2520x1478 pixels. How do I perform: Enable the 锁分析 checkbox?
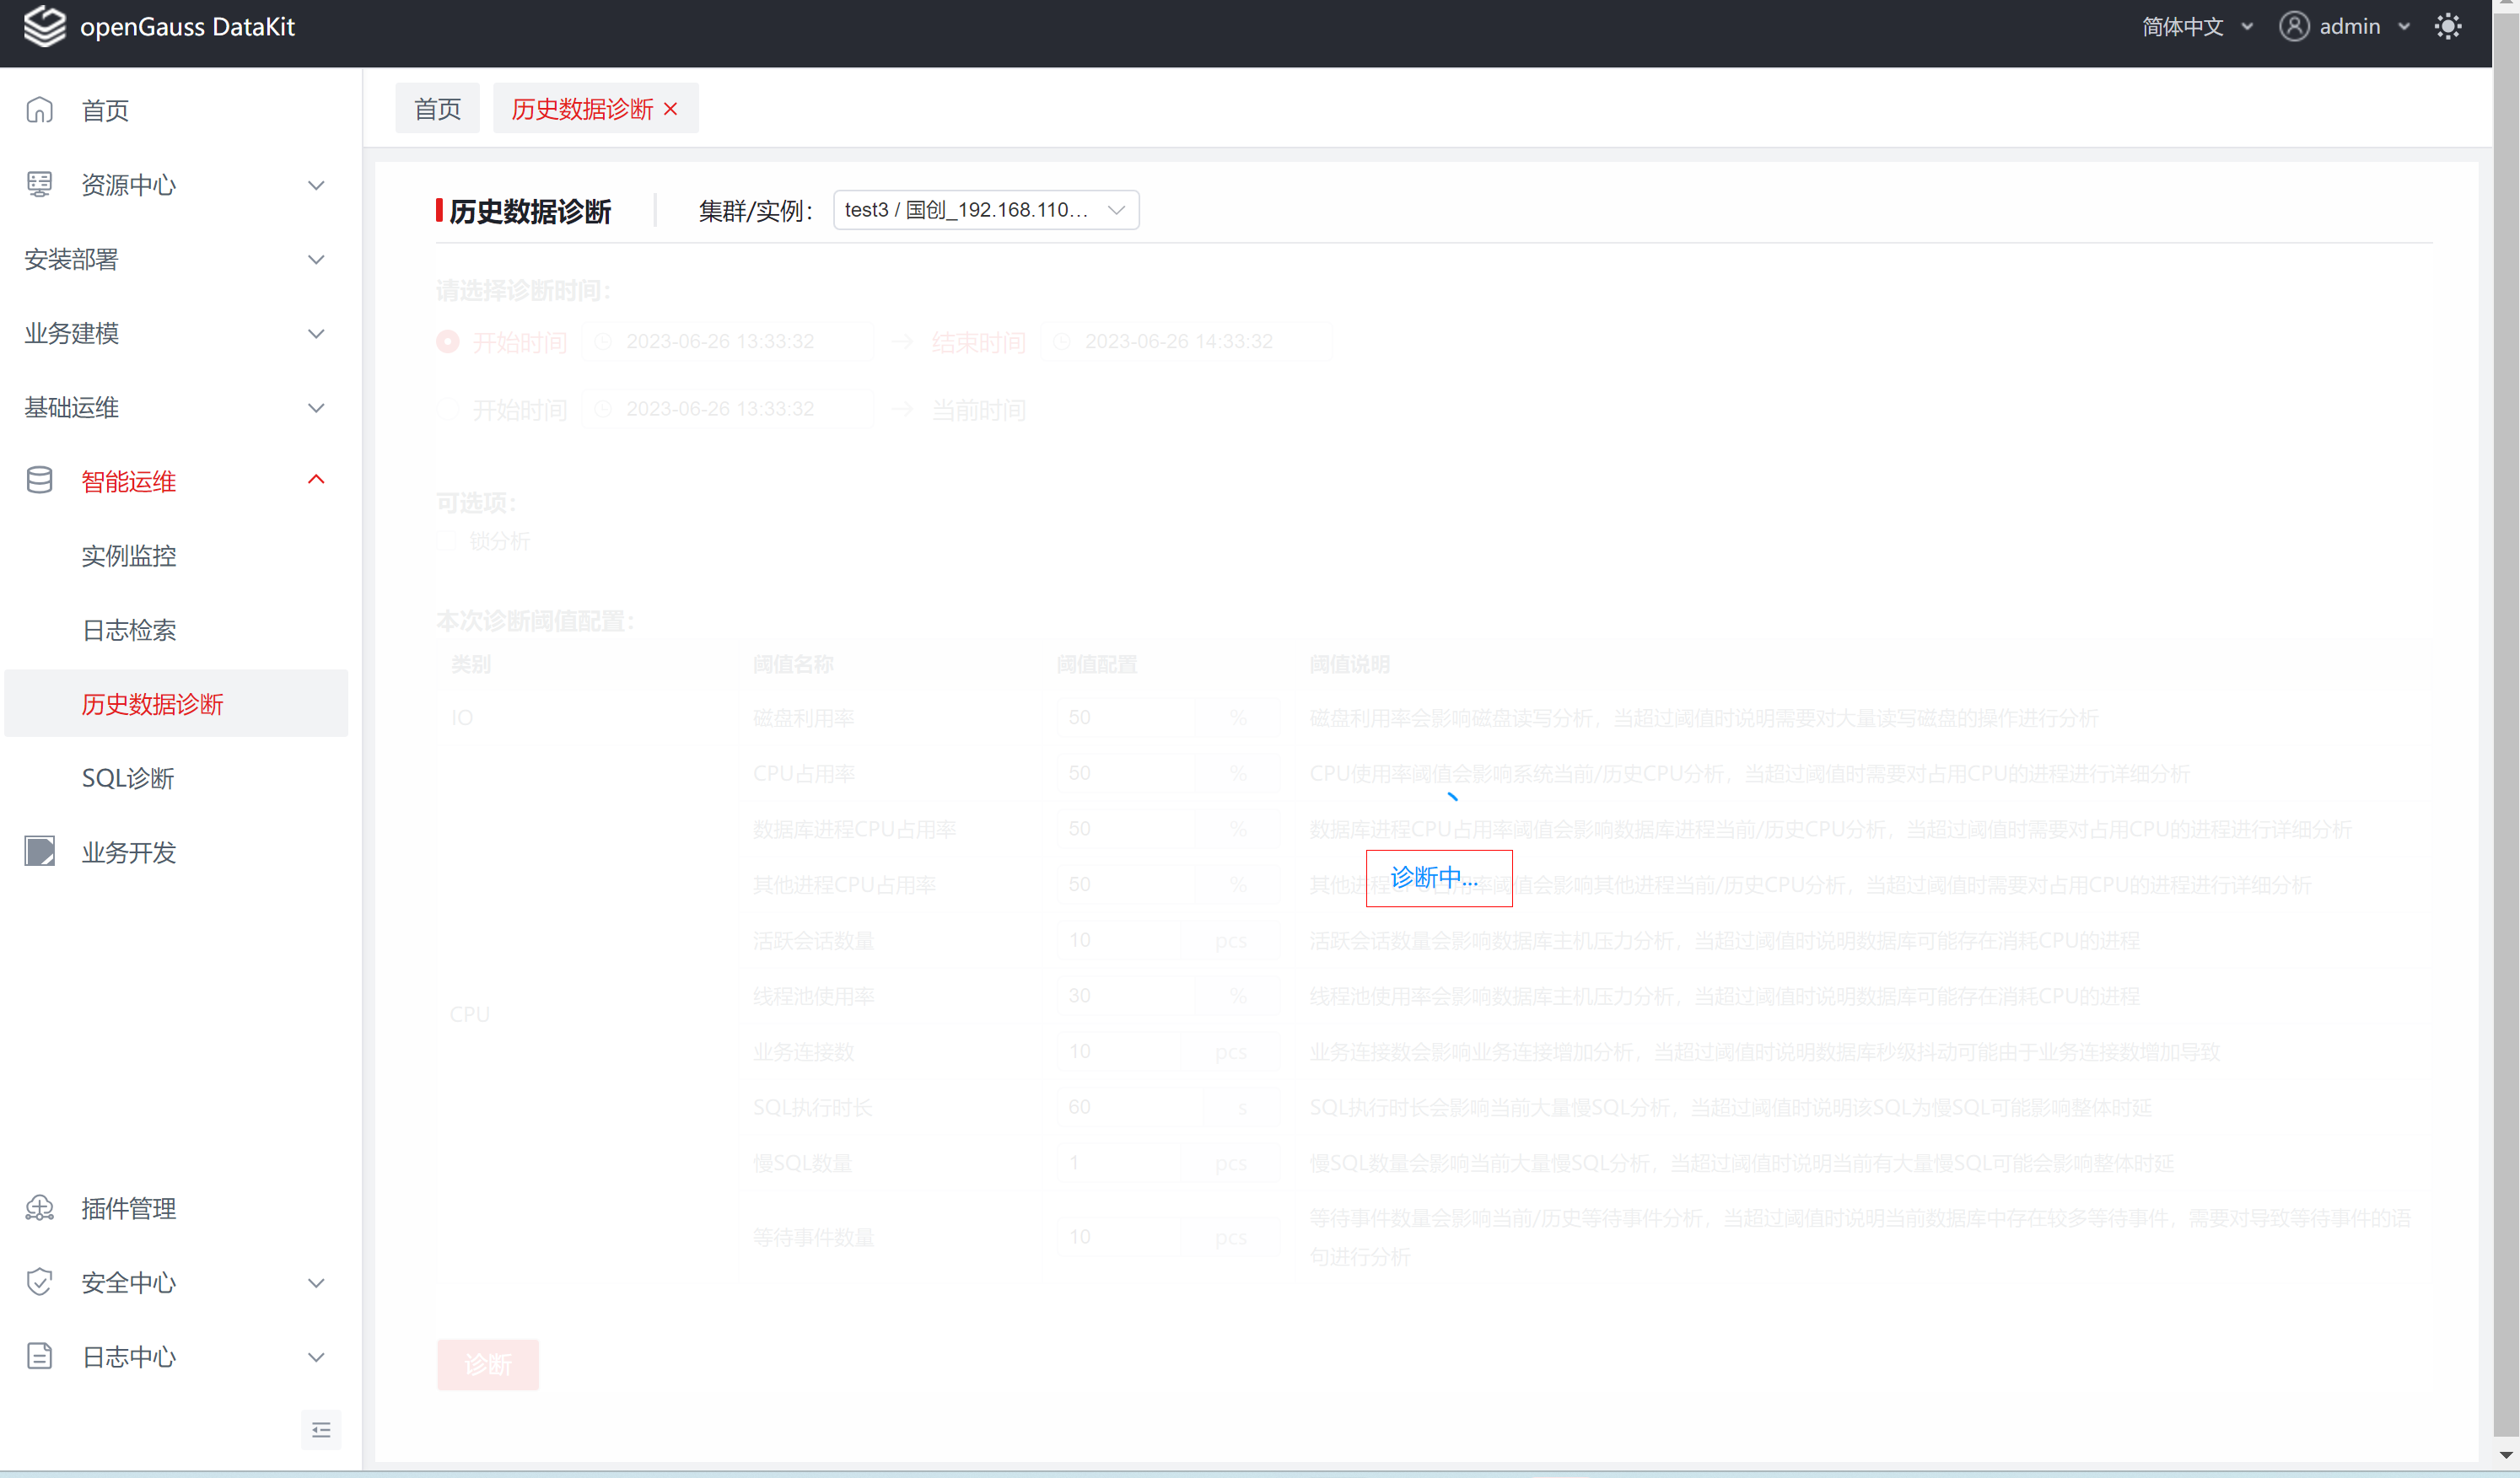[447, 541]
